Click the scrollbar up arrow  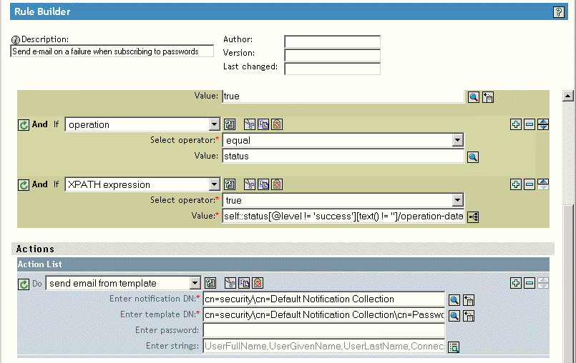(x=569, y=96)
